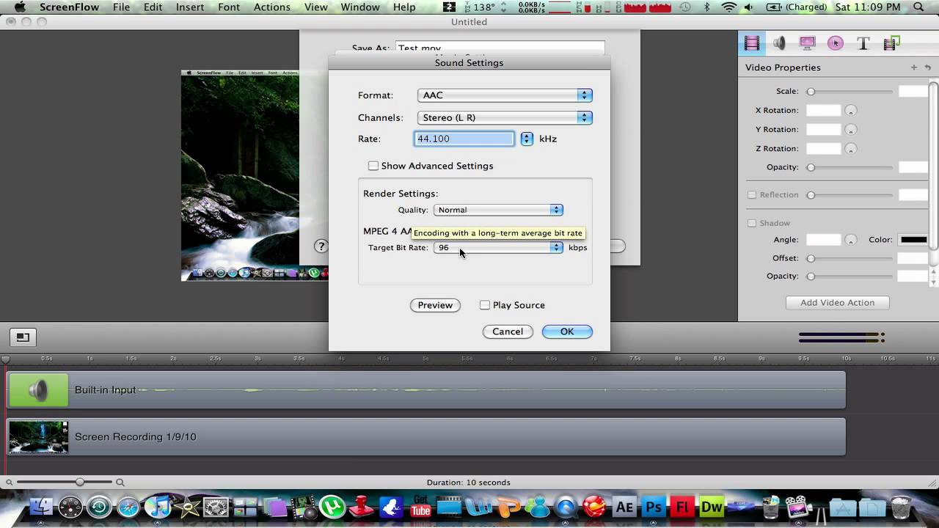Open the Edit menu
The width and height of the screenshot is (939, 528).
(153, 7)
